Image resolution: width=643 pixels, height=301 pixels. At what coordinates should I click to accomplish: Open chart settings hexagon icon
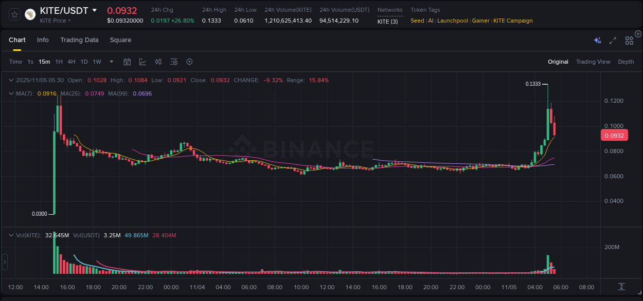pos(189,62)
